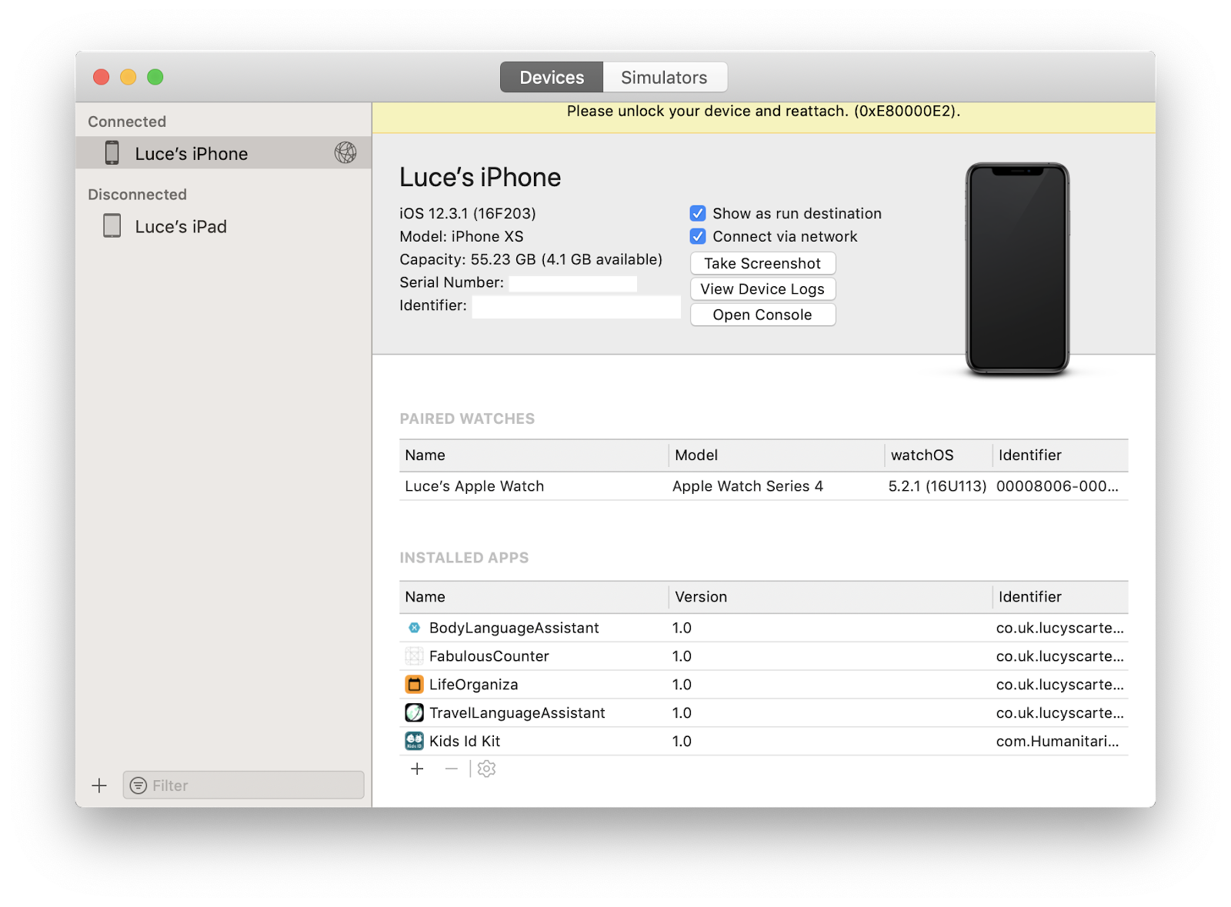Sort paired watches by Name column
This screenshot has width=1231, height=907.
pos(534,455)
